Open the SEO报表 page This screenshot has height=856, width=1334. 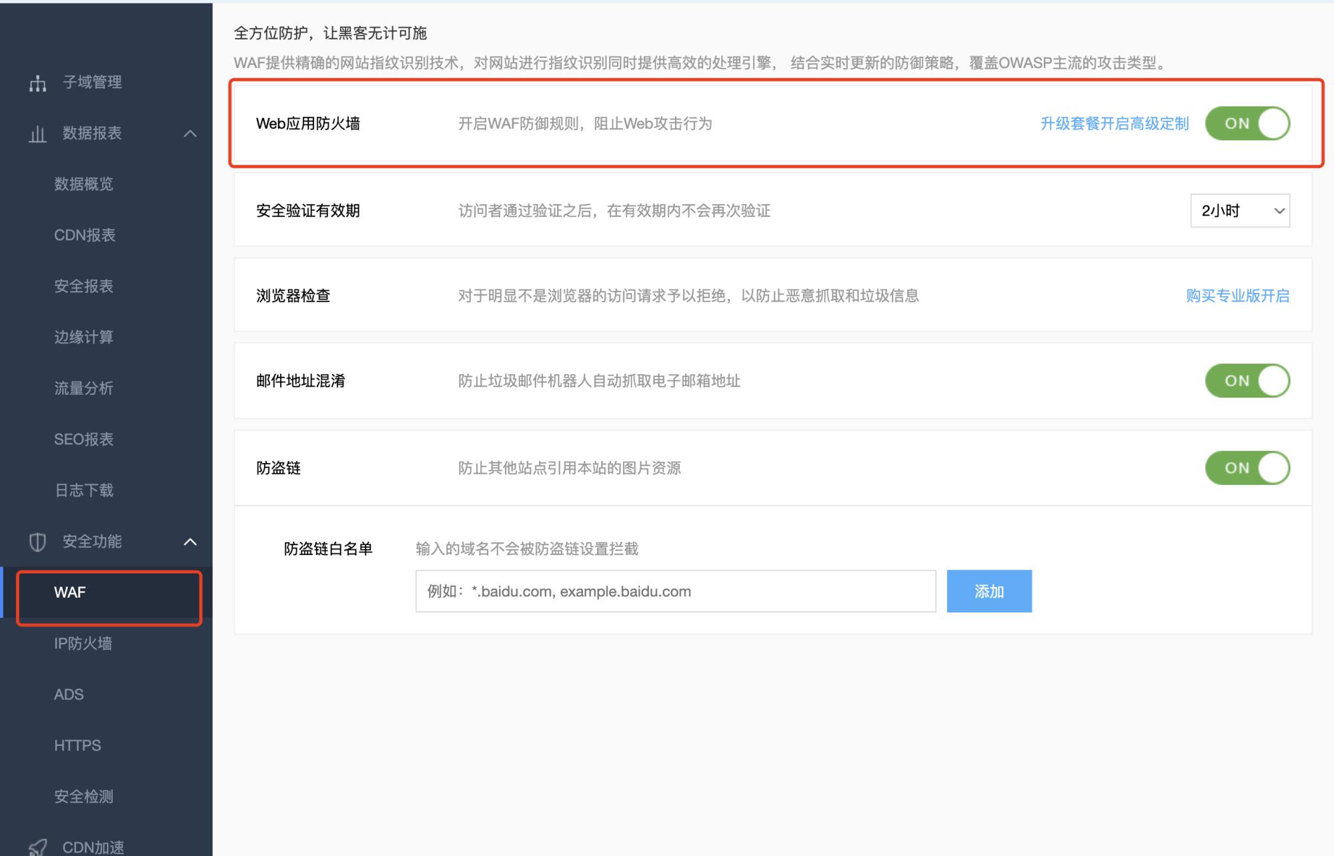84,439
